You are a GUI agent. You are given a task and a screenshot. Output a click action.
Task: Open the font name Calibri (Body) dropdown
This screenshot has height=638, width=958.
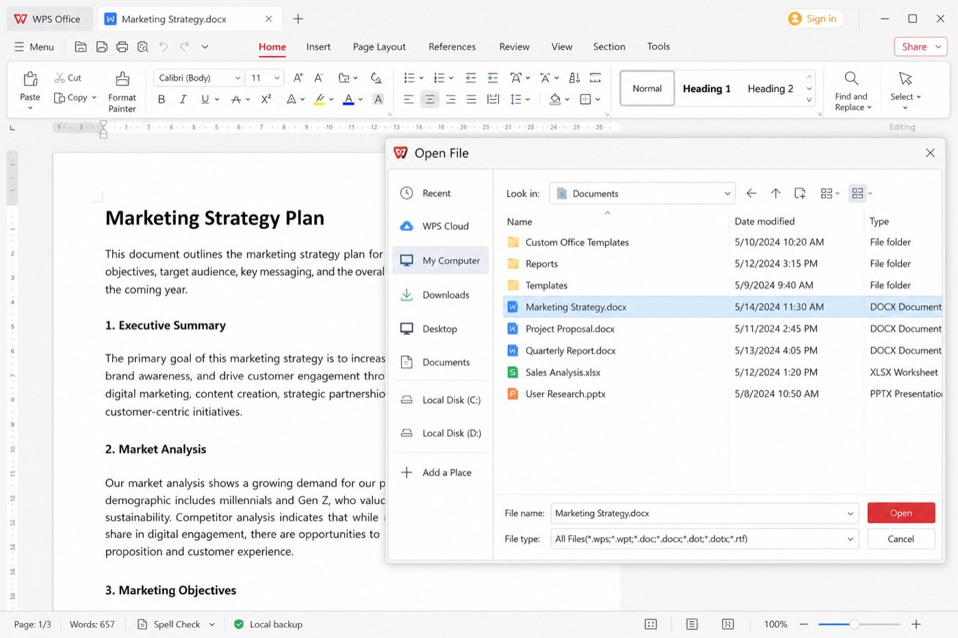pyautogui.click(x=237, y=78)
